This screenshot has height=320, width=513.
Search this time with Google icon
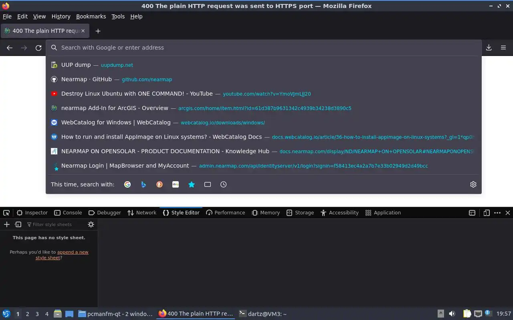(127, 184)
